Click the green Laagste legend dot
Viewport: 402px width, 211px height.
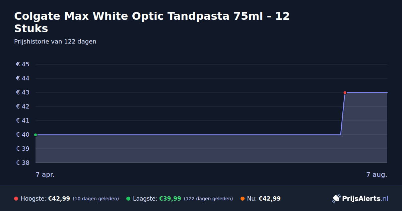pyautogui.click(x=128, y=199)
